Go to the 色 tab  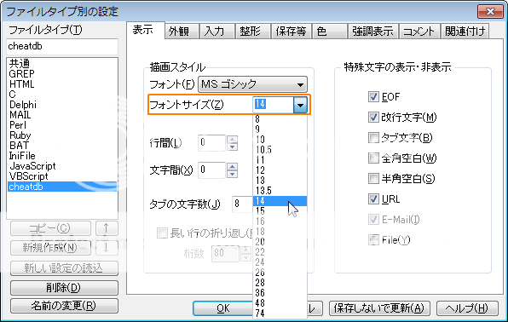tap(329, 32)
